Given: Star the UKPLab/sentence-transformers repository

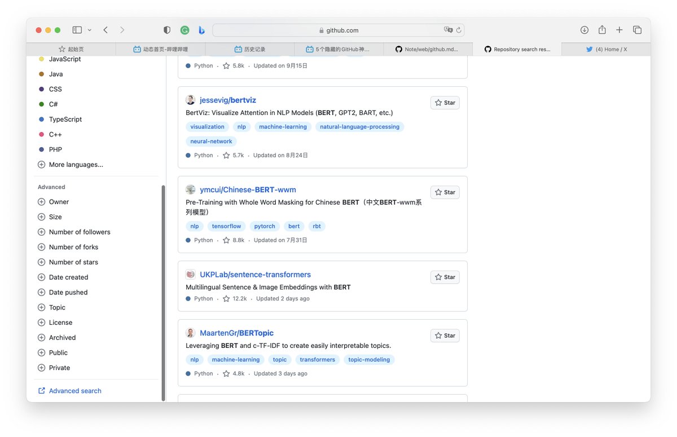Looking at the screenshot, I should click(445, 277).
